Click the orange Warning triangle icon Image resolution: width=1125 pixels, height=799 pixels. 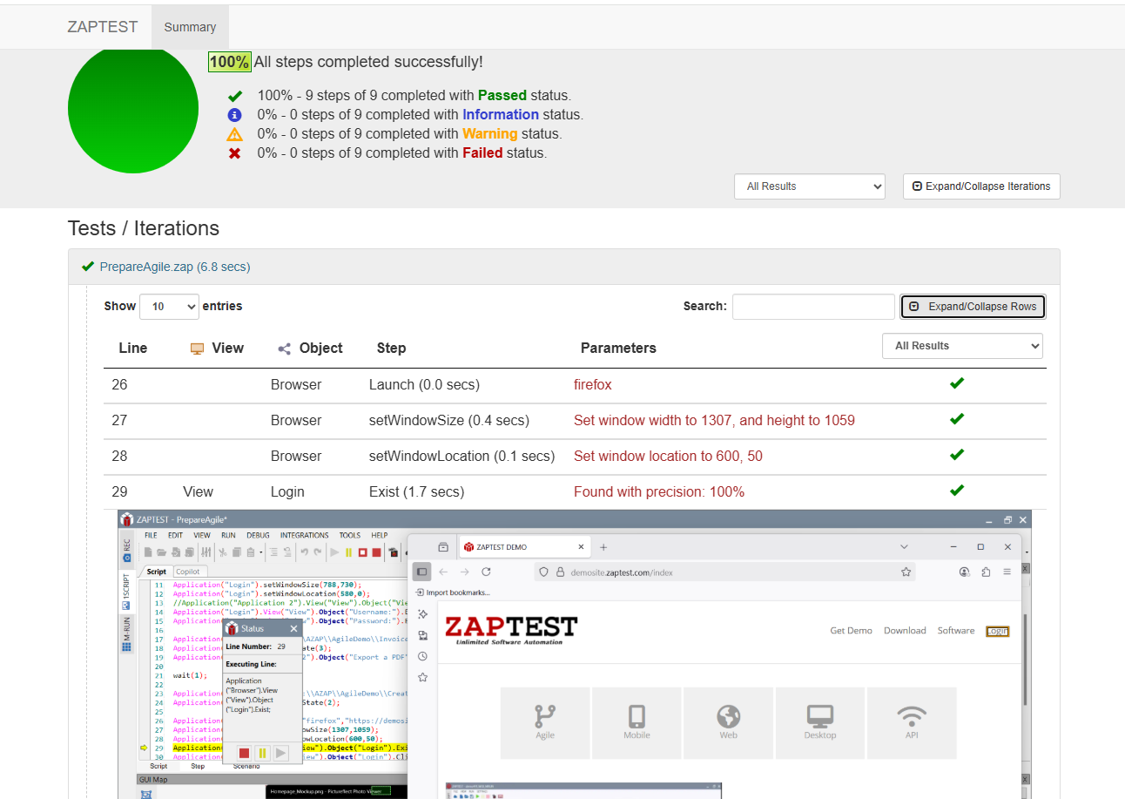234,134
